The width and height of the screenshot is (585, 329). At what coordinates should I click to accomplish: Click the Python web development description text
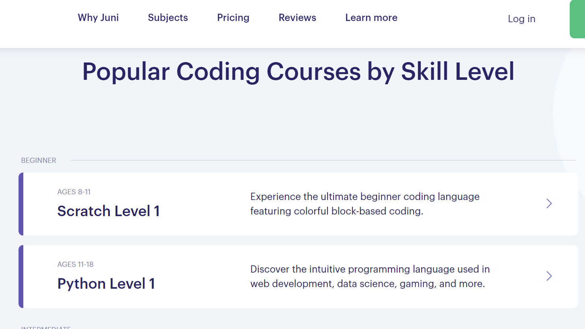click(369, 276)
